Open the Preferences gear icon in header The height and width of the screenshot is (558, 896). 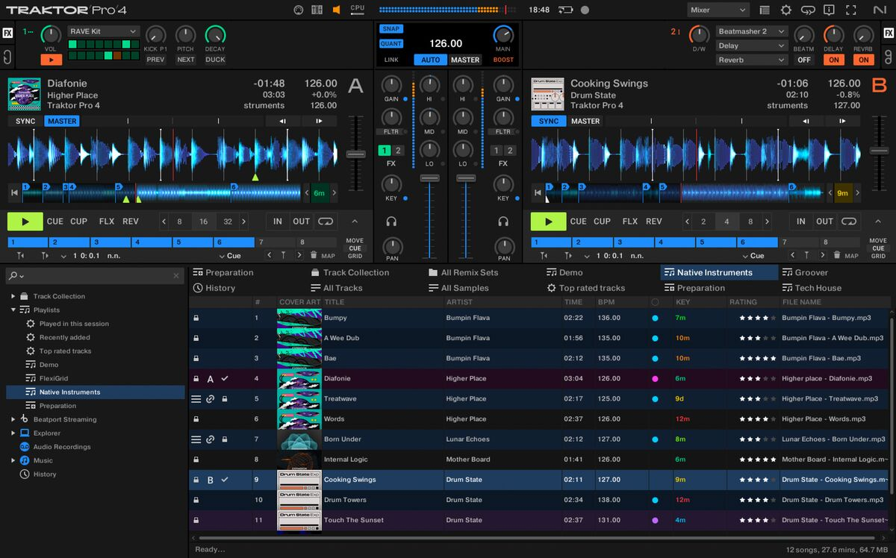click(785, 10)
